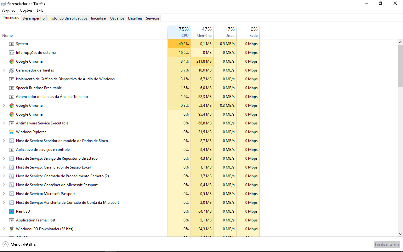Select the Windows Explorer process name

(31, 132)
